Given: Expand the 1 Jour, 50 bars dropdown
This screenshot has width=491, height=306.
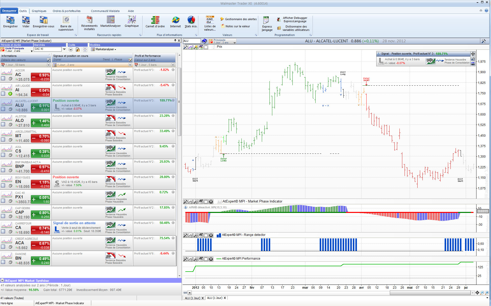Looking at the screenshot, I should 48,65.
